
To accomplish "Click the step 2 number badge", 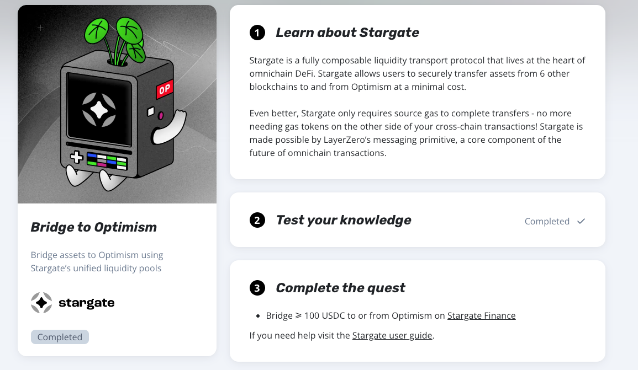I will (257, 220).
